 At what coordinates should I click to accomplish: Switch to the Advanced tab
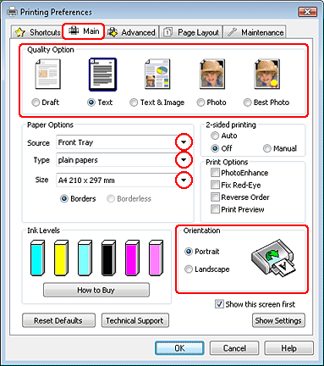(132, 32)
